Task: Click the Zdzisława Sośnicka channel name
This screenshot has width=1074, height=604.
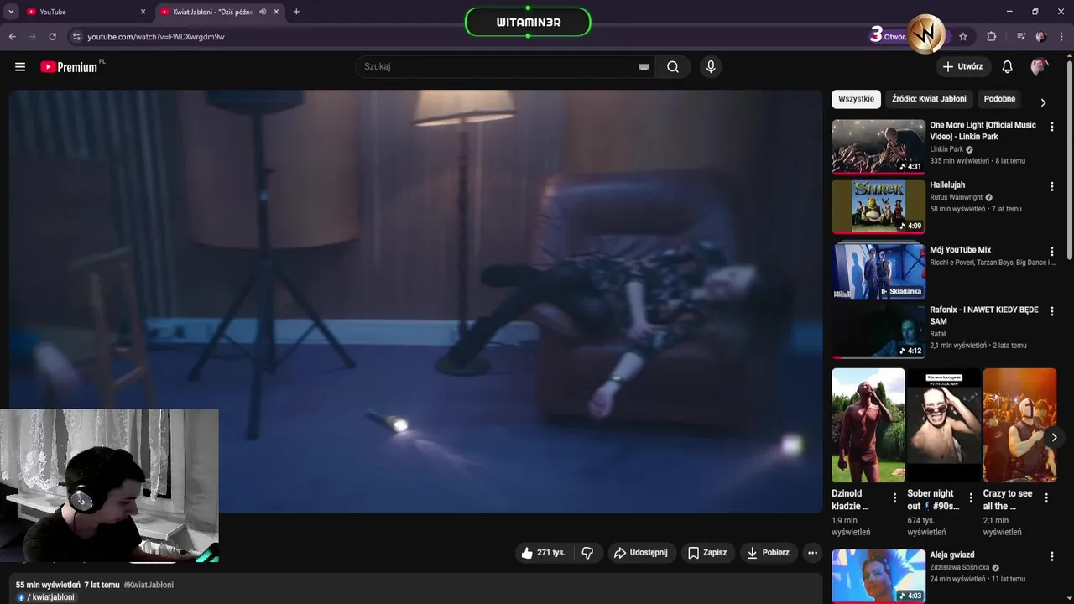Action: point(959,568)
